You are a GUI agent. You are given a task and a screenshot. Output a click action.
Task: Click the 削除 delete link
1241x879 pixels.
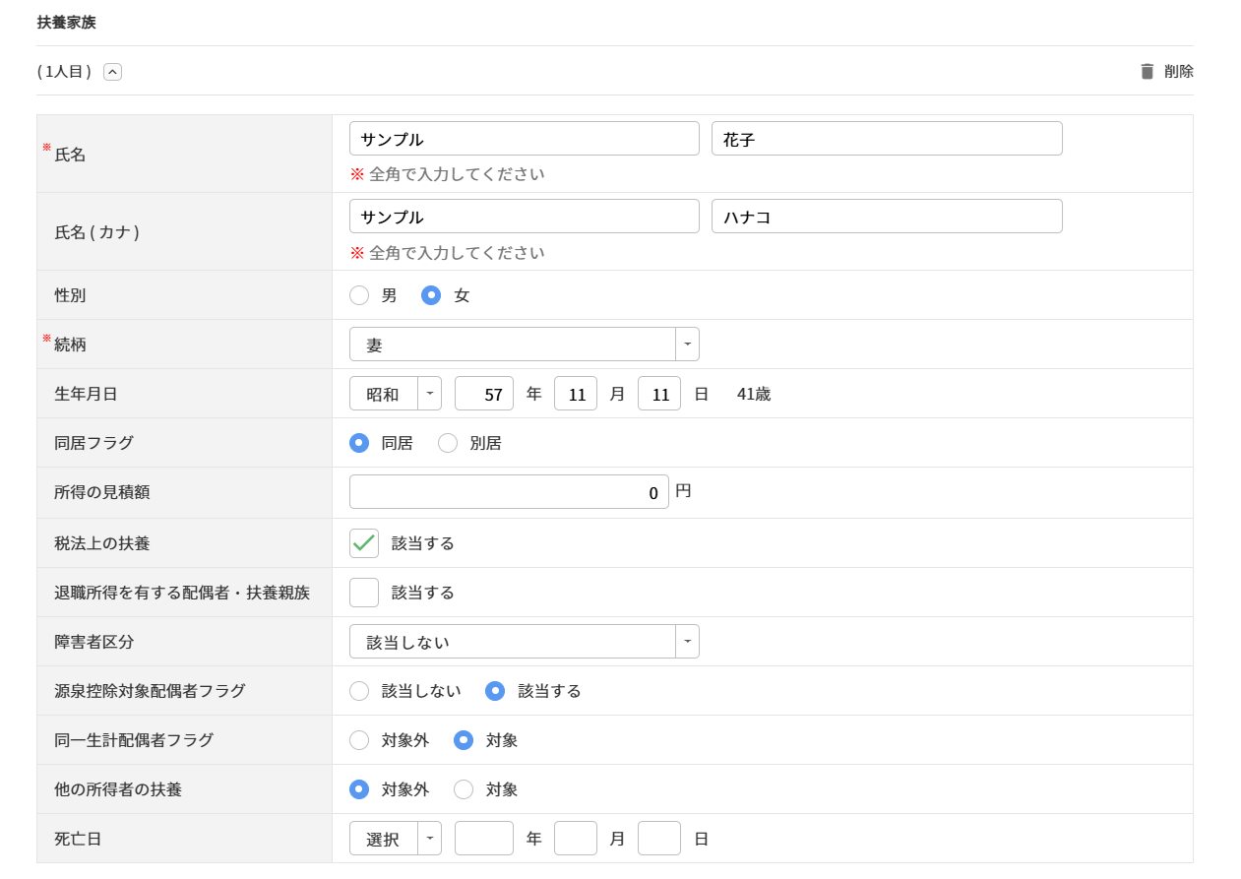[1178, 72]
